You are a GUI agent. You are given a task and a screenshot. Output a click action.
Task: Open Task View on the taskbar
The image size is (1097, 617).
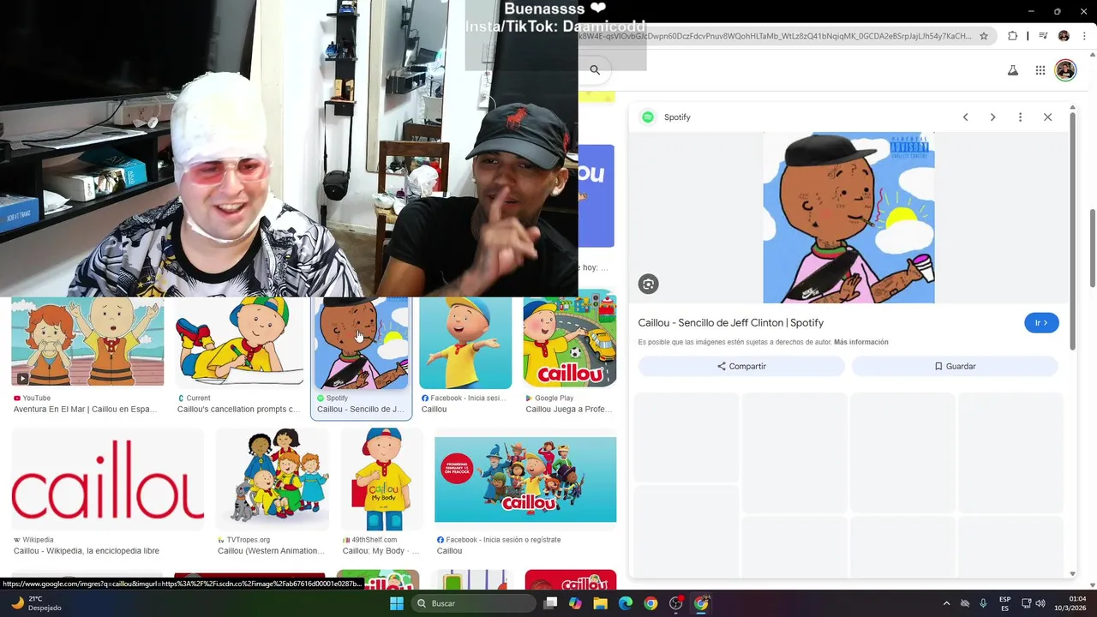(x=551, y=603)
